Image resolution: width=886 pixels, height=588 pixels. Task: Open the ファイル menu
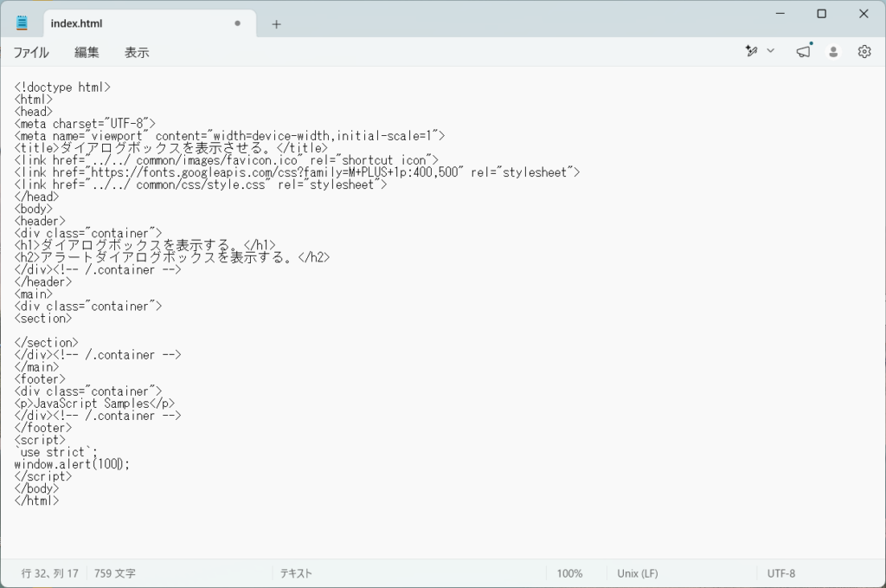pyautogui.click(x=31, y=53)
